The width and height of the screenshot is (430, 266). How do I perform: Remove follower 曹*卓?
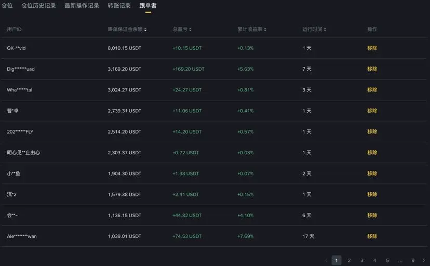[x=372, y=111]
